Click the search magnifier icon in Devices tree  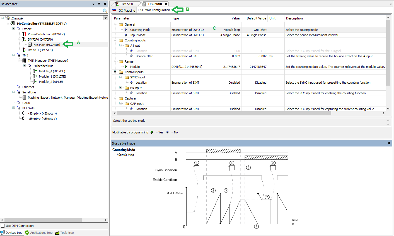(105, 11)
